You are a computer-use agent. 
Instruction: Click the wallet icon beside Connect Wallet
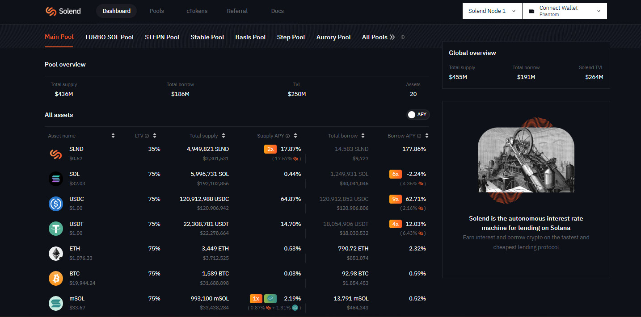point(531,11)
